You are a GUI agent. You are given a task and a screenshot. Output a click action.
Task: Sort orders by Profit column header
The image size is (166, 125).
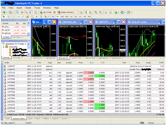click(158, 63)
